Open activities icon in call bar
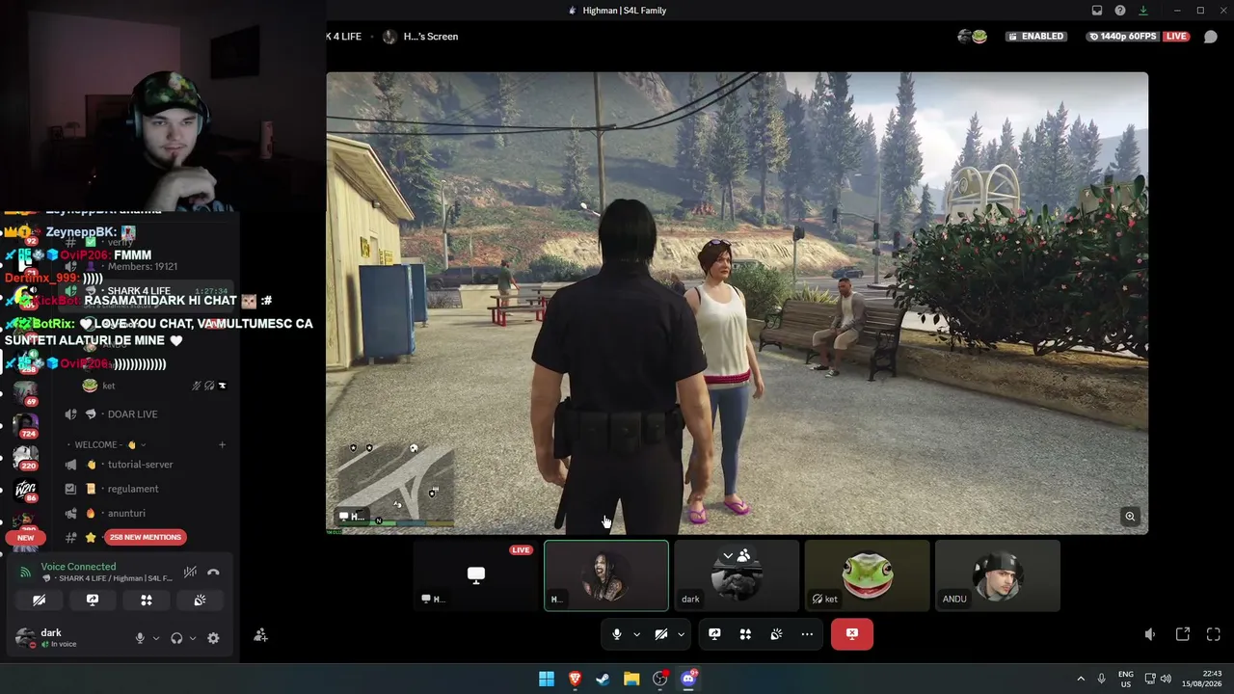Screen dimensions: 1234x694 point(745,634)
